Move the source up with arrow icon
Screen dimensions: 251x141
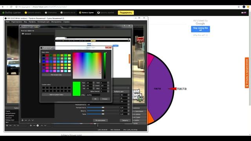click(42, 126)
